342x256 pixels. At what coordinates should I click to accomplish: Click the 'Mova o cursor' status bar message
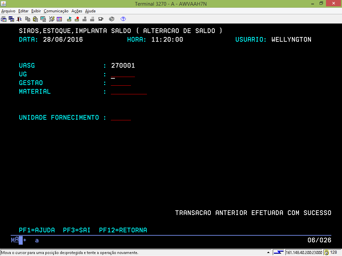pyautogui.click(x=70, y=253)
